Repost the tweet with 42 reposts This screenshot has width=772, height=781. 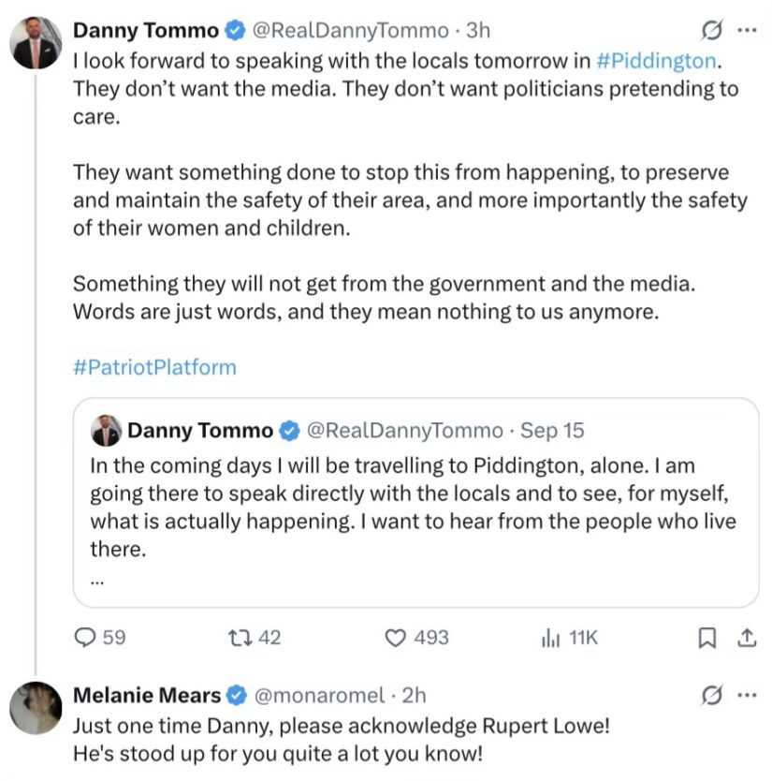coord(240,638)
